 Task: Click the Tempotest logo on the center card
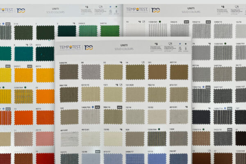click(x=70, y=48)
